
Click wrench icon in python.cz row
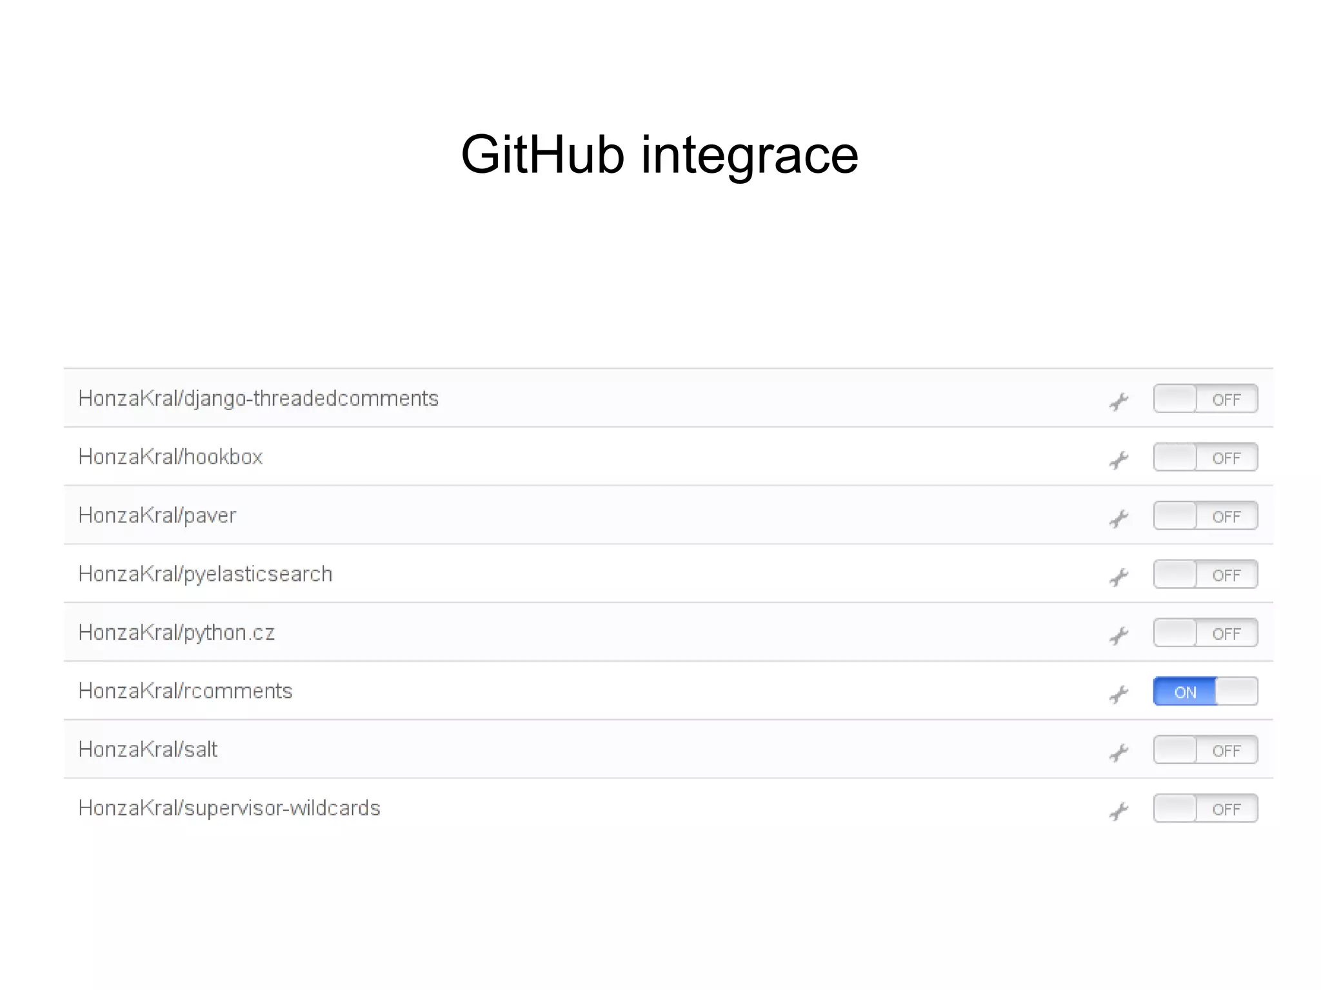pos(1118,635)
